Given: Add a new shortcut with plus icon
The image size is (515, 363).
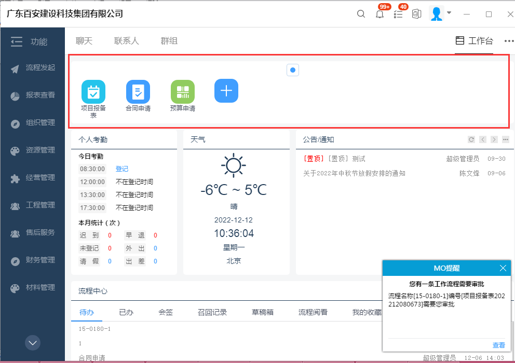Looking at the screenshot, I should click(x=226, y=91).
